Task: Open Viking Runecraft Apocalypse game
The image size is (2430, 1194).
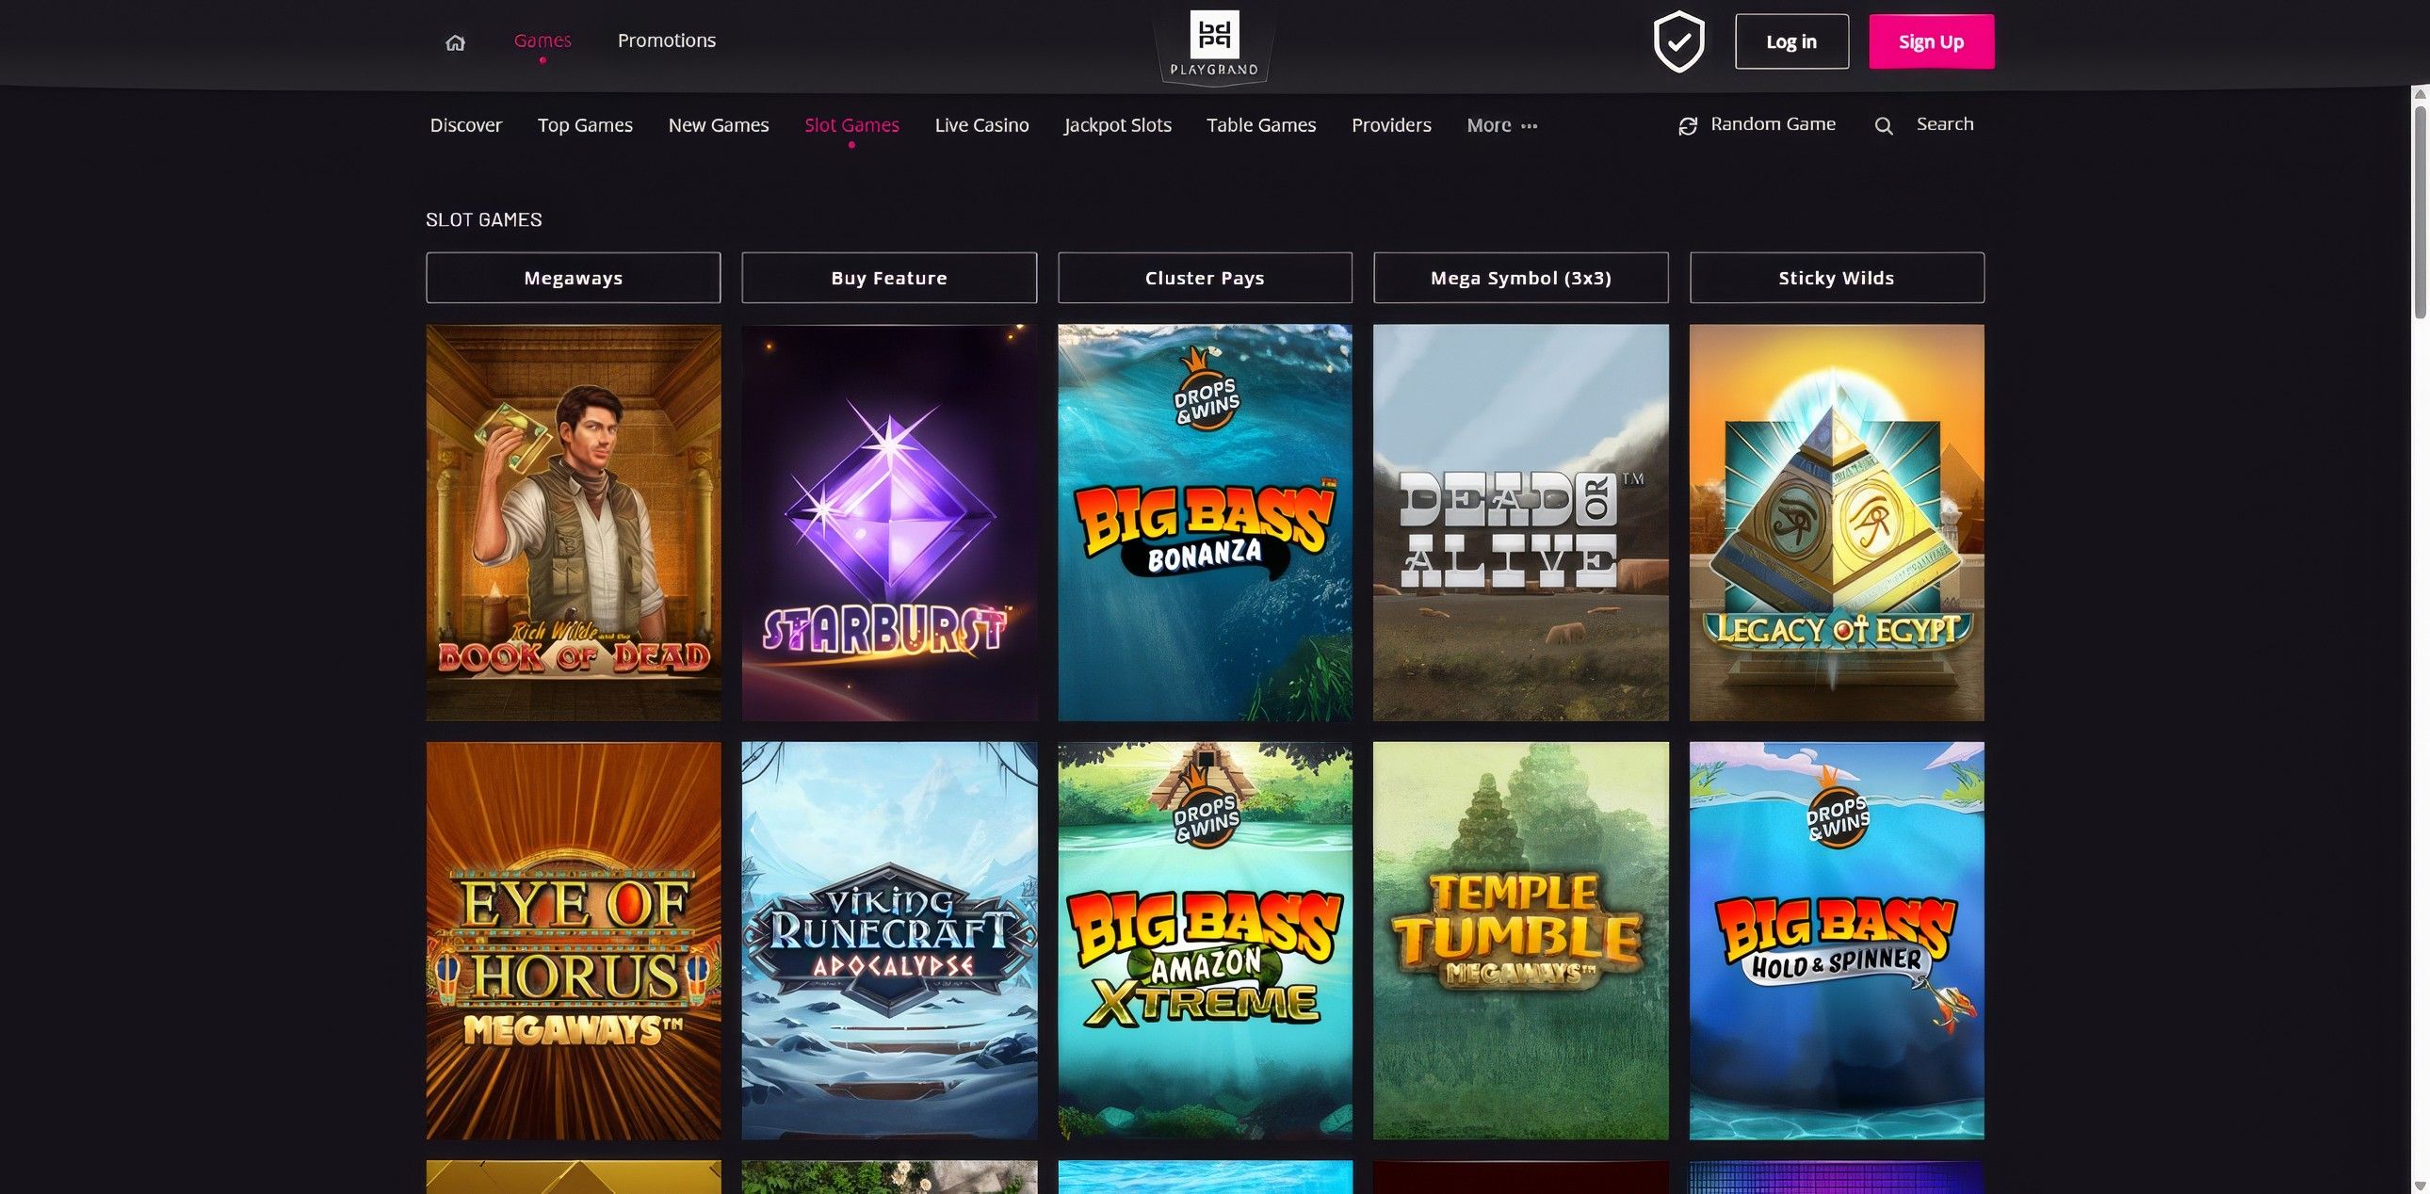Action: tap(888, 942)
